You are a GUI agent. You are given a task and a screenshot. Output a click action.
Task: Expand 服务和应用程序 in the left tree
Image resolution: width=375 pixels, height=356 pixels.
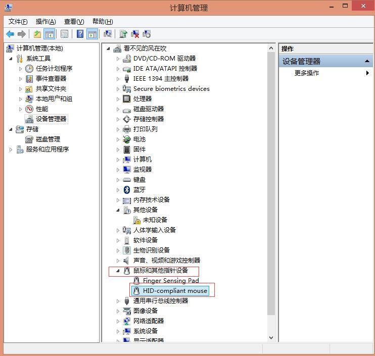click(11, 149)
